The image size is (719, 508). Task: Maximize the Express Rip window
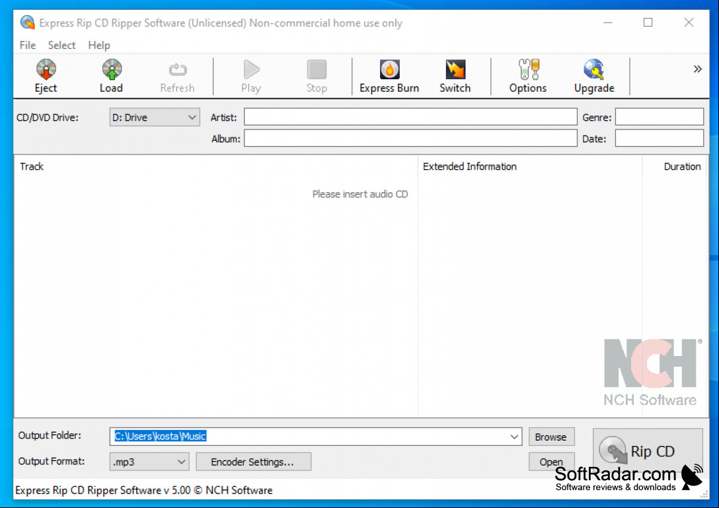pyautogui.click(x=648, y=22)
